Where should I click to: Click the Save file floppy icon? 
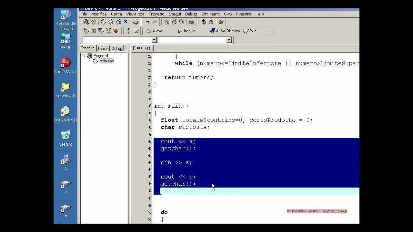(x=111, y=22)
